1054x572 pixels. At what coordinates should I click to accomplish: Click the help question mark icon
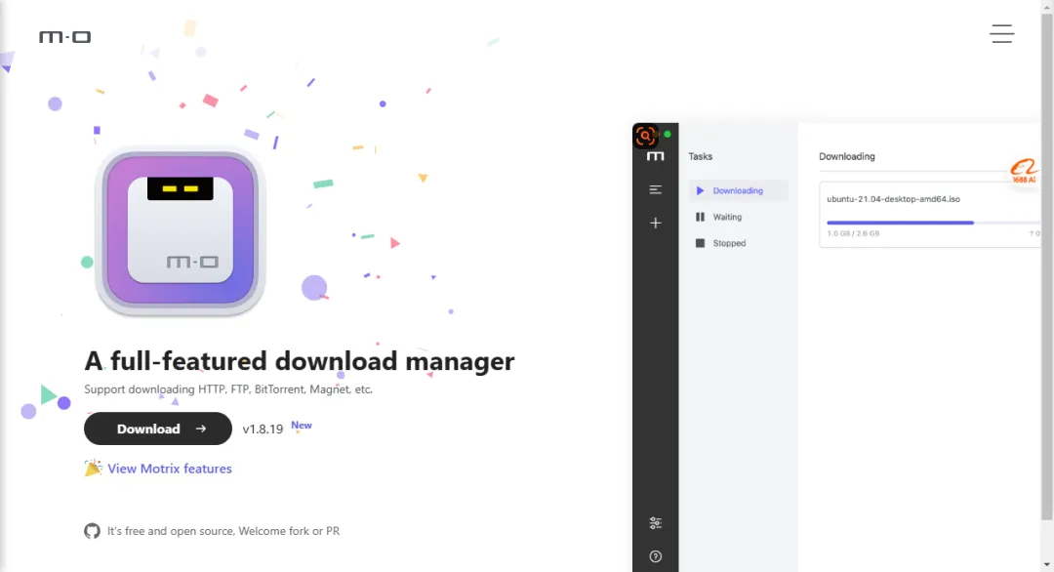click(656, 556)
